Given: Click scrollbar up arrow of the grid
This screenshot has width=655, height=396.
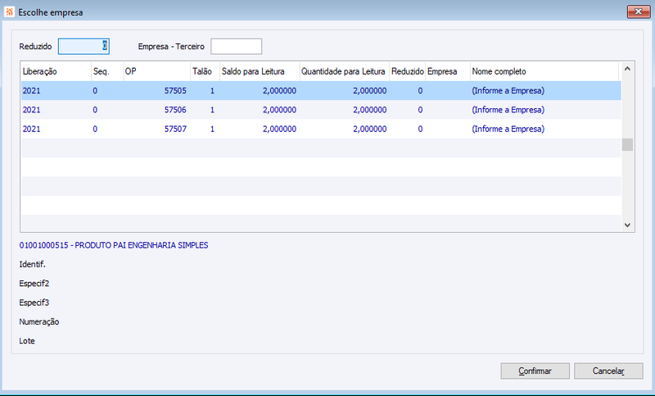Looking at the screenshot, I should (x=627, y=69).
